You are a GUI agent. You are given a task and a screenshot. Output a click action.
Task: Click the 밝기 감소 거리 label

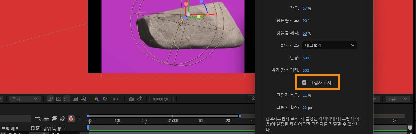[285, 70]
